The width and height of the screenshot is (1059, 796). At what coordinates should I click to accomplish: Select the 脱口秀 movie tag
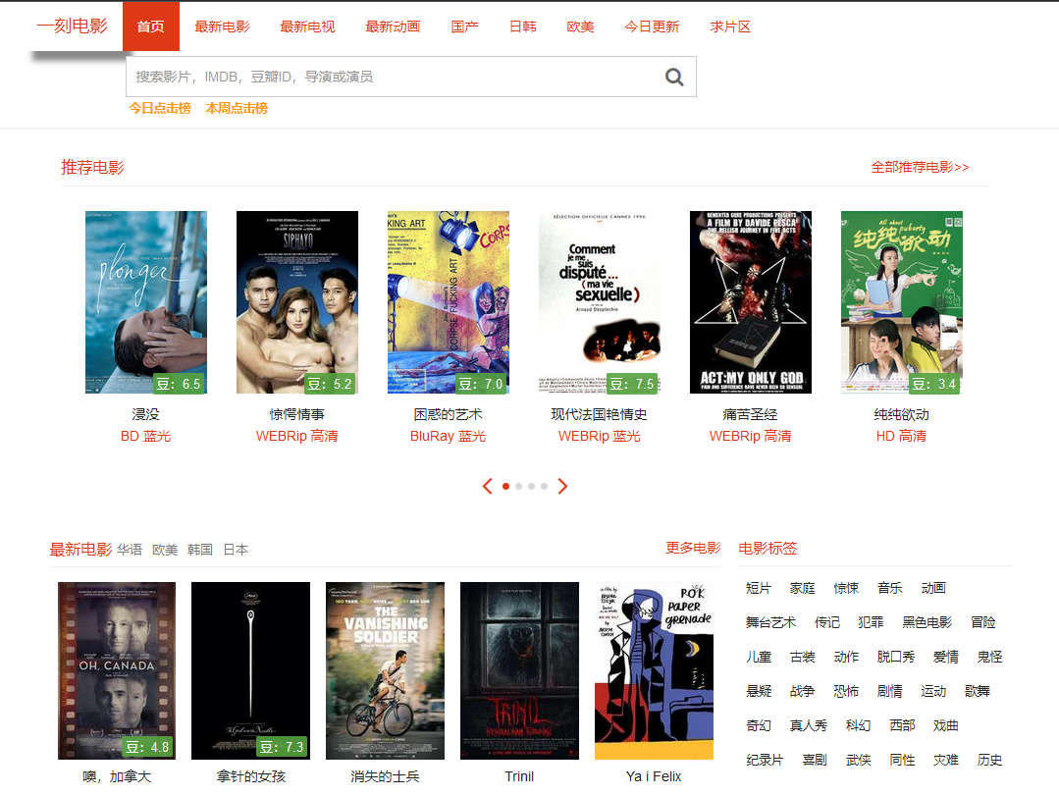[896, 657]
